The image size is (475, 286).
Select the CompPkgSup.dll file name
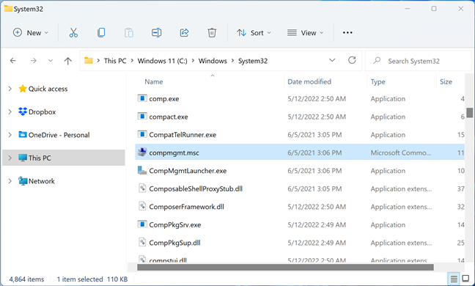[x=174, y=243]
